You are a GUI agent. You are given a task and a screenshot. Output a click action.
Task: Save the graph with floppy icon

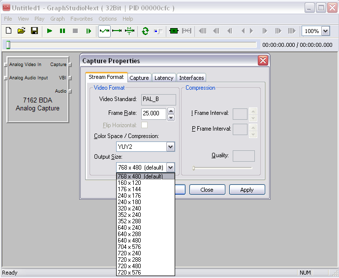(34, 31)
